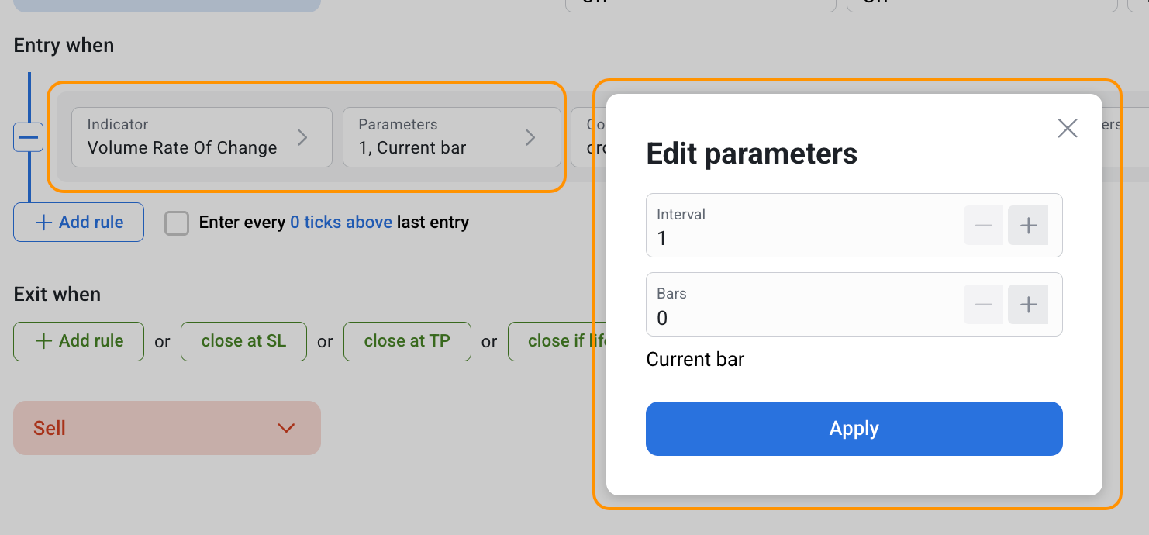Open the 0 ticks above link
Viewport: 1149px width, 535px height.
tap(340, 223)
